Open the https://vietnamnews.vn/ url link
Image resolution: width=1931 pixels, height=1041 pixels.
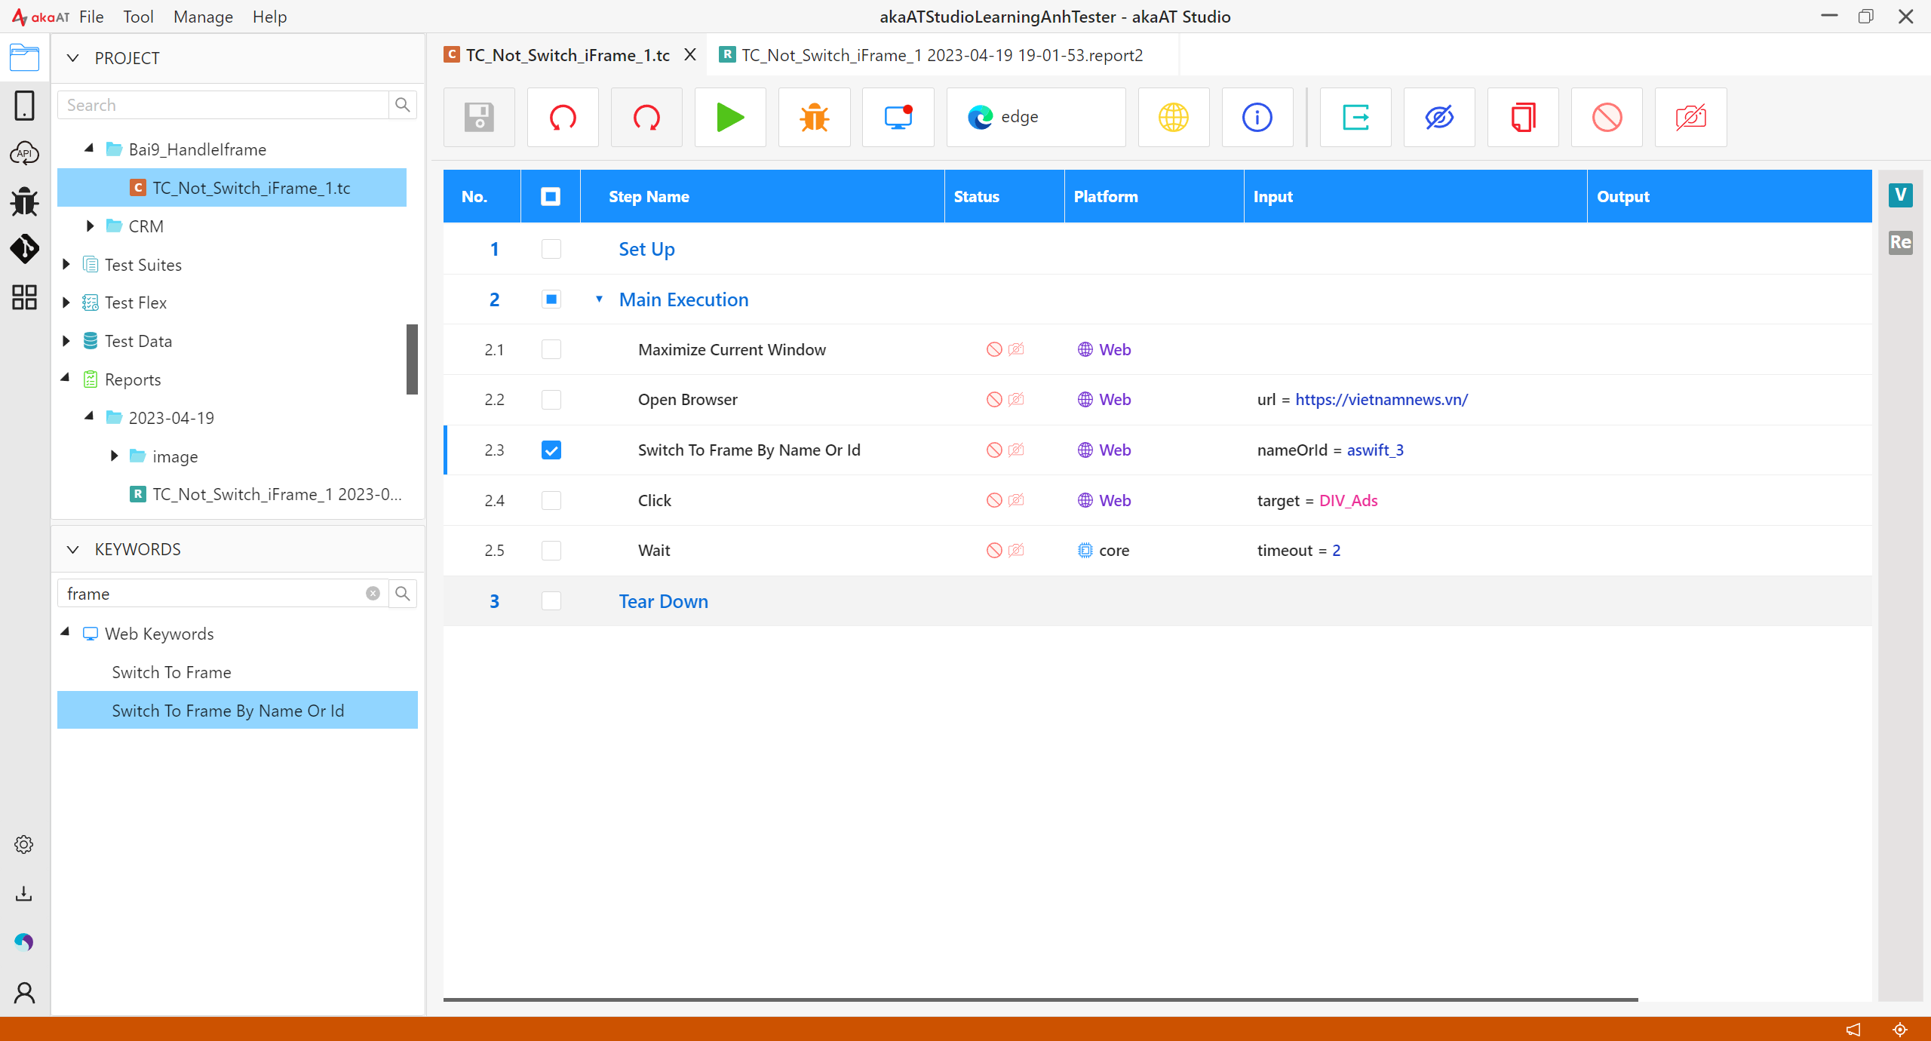(x=1381, y=400)
